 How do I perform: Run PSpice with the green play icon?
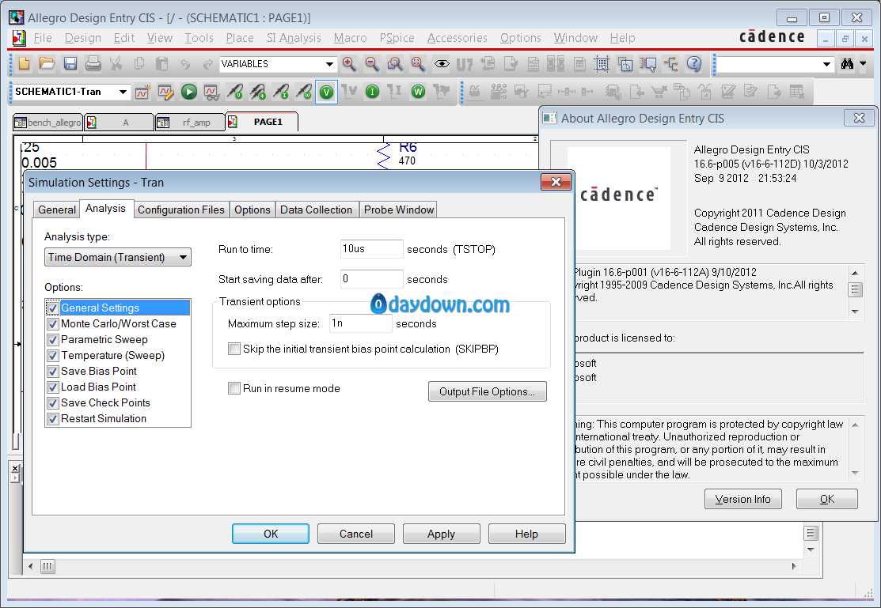pyautogui.click(x=188, y=92)
